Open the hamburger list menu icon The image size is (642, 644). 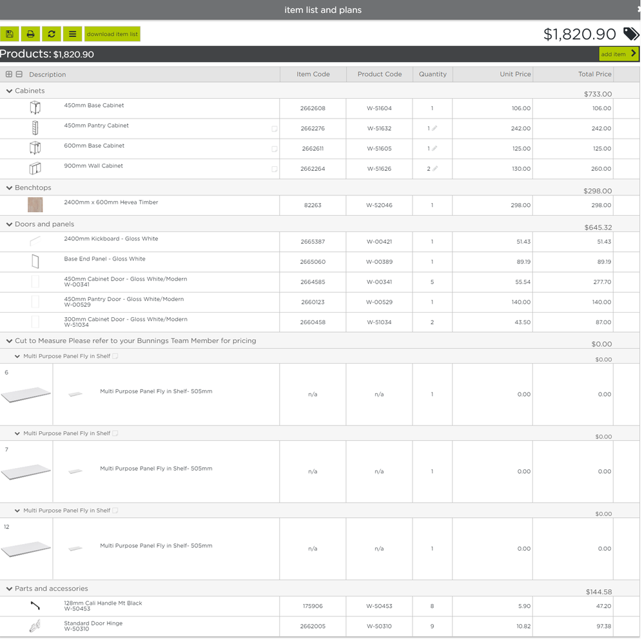[x=72, y=34]
